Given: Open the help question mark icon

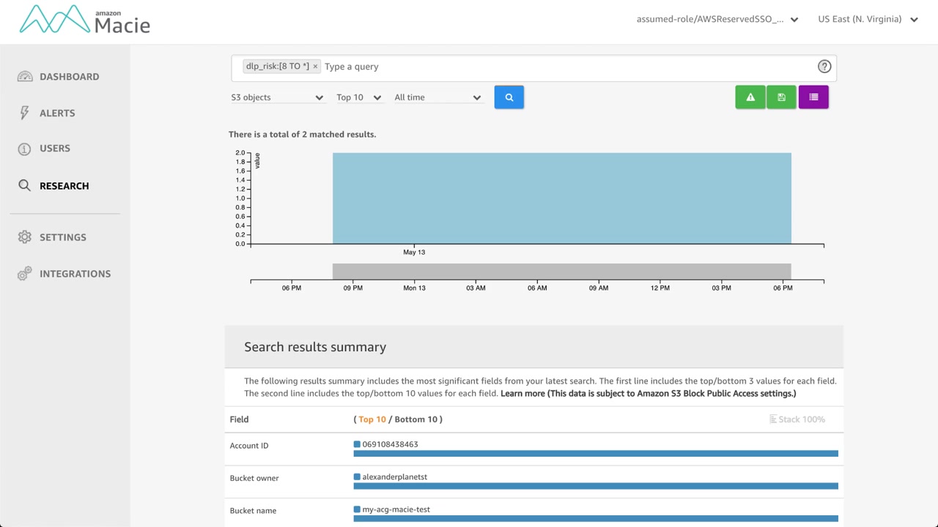Looking at the screenshot, I should click(824, 67).
